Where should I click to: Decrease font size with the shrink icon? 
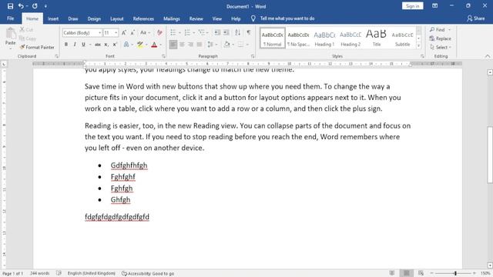click(x=132, y=32)
